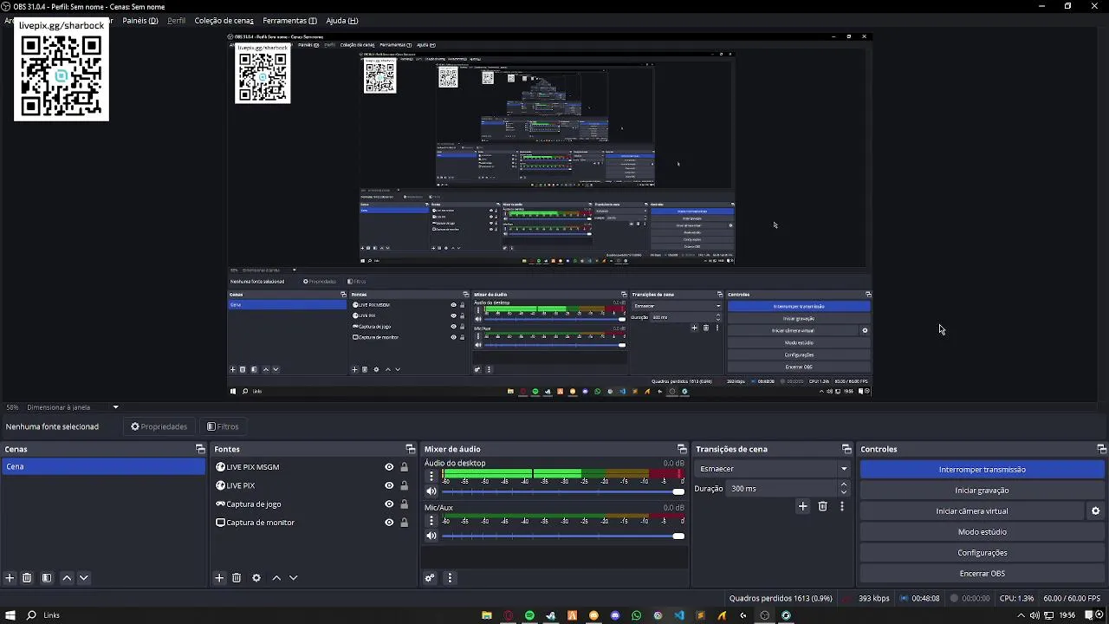Undock the Transições de cena panel
The image size is (1109, 624).
pyautogui.click(x=846, y=449)
